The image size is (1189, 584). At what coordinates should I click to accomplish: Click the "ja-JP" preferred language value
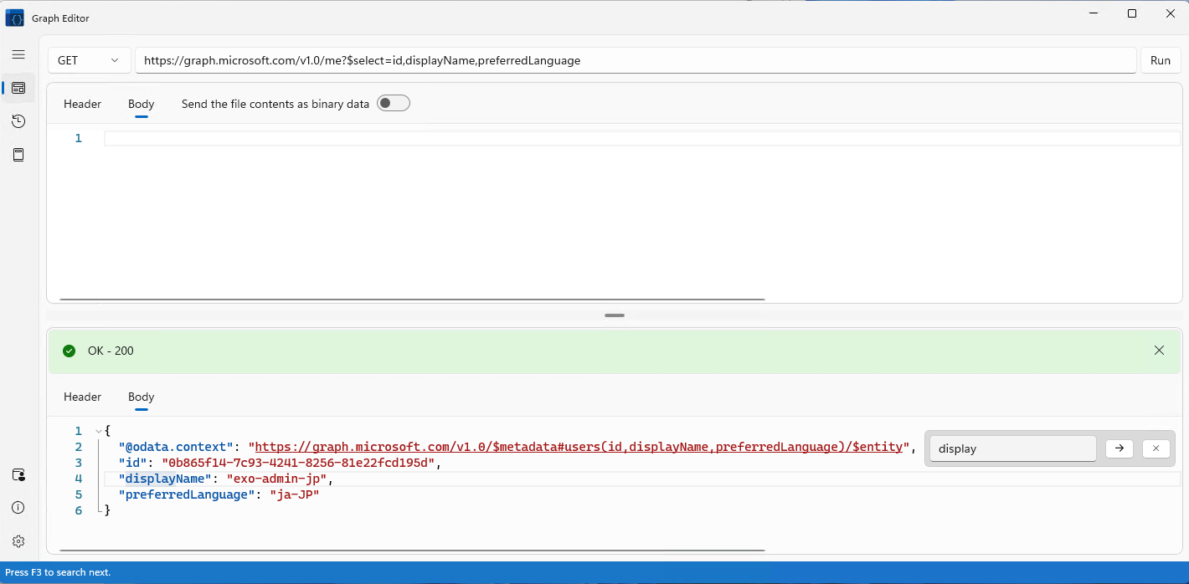coord(295,494)
